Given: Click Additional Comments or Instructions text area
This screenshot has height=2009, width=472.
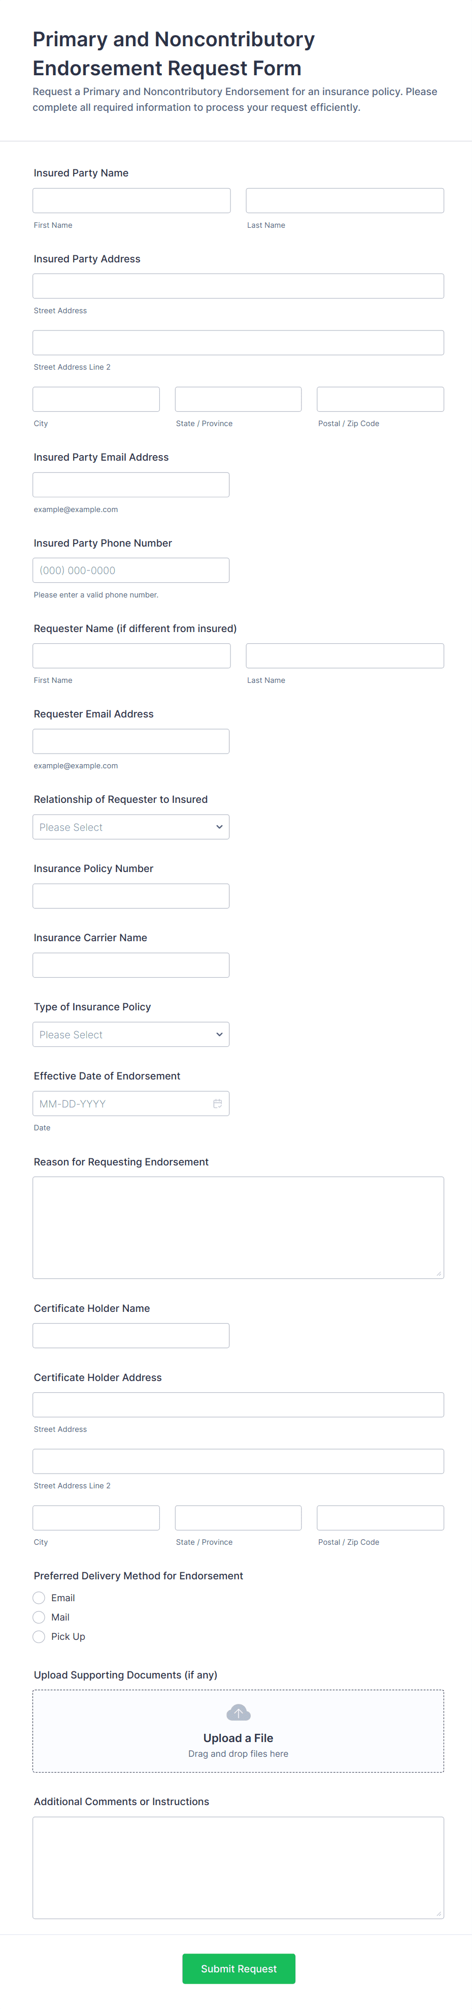Looking at the screenshot, I should tap(239, 1868).
